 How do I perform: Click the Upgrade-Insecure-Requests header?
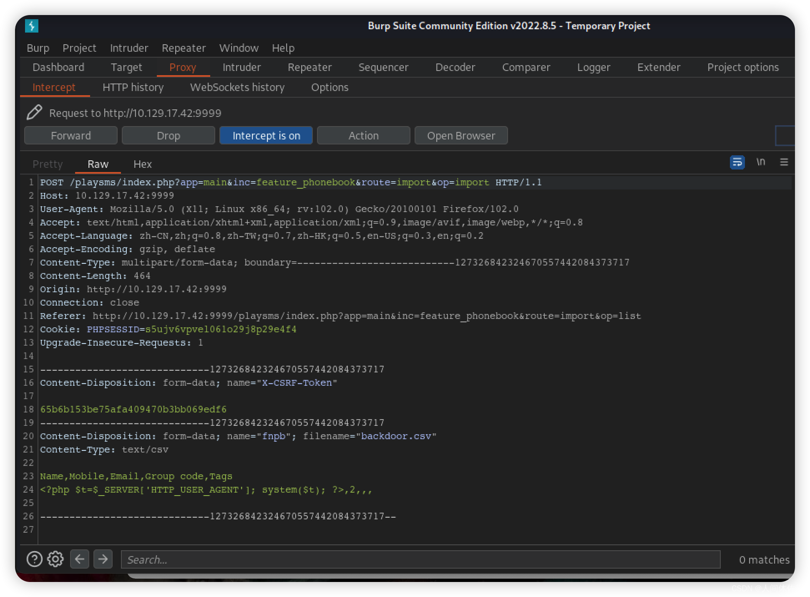click(121, 343)
